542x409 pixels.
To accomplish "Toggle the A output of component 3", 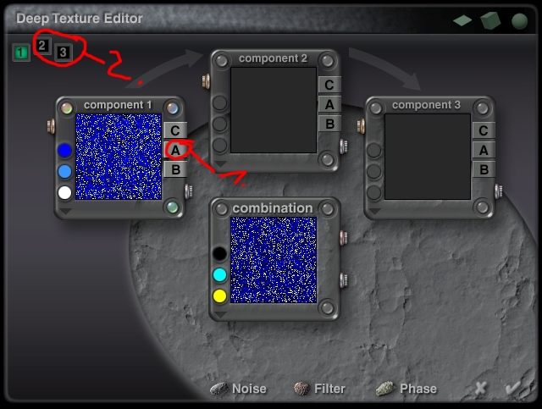I will 484,150.
